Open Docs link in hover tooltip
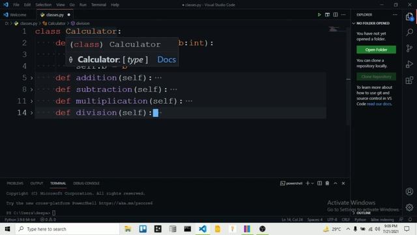 pos(167,59)
